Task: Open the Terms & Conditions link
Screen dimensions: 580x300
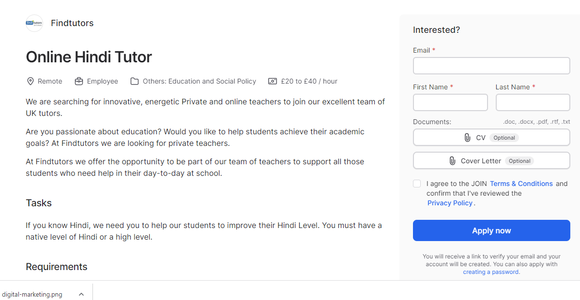Action: coord(521,184)
